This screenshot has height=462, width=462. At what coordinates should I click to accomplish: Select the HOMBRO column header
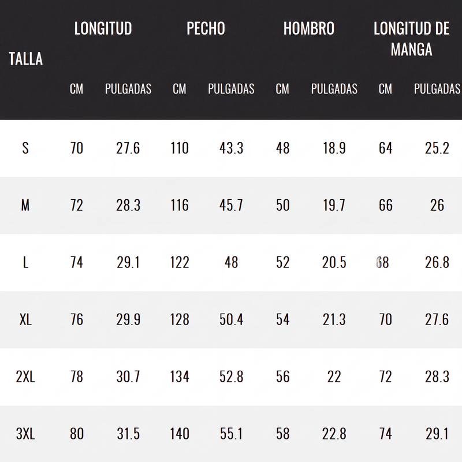pos(309,28)
